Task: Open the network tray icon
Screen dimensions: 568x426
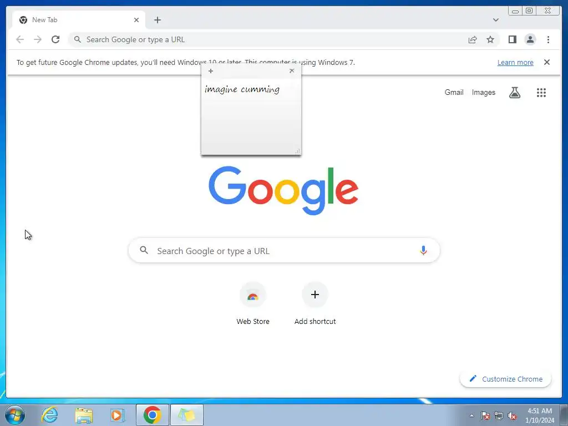Action: click(499, 415)
